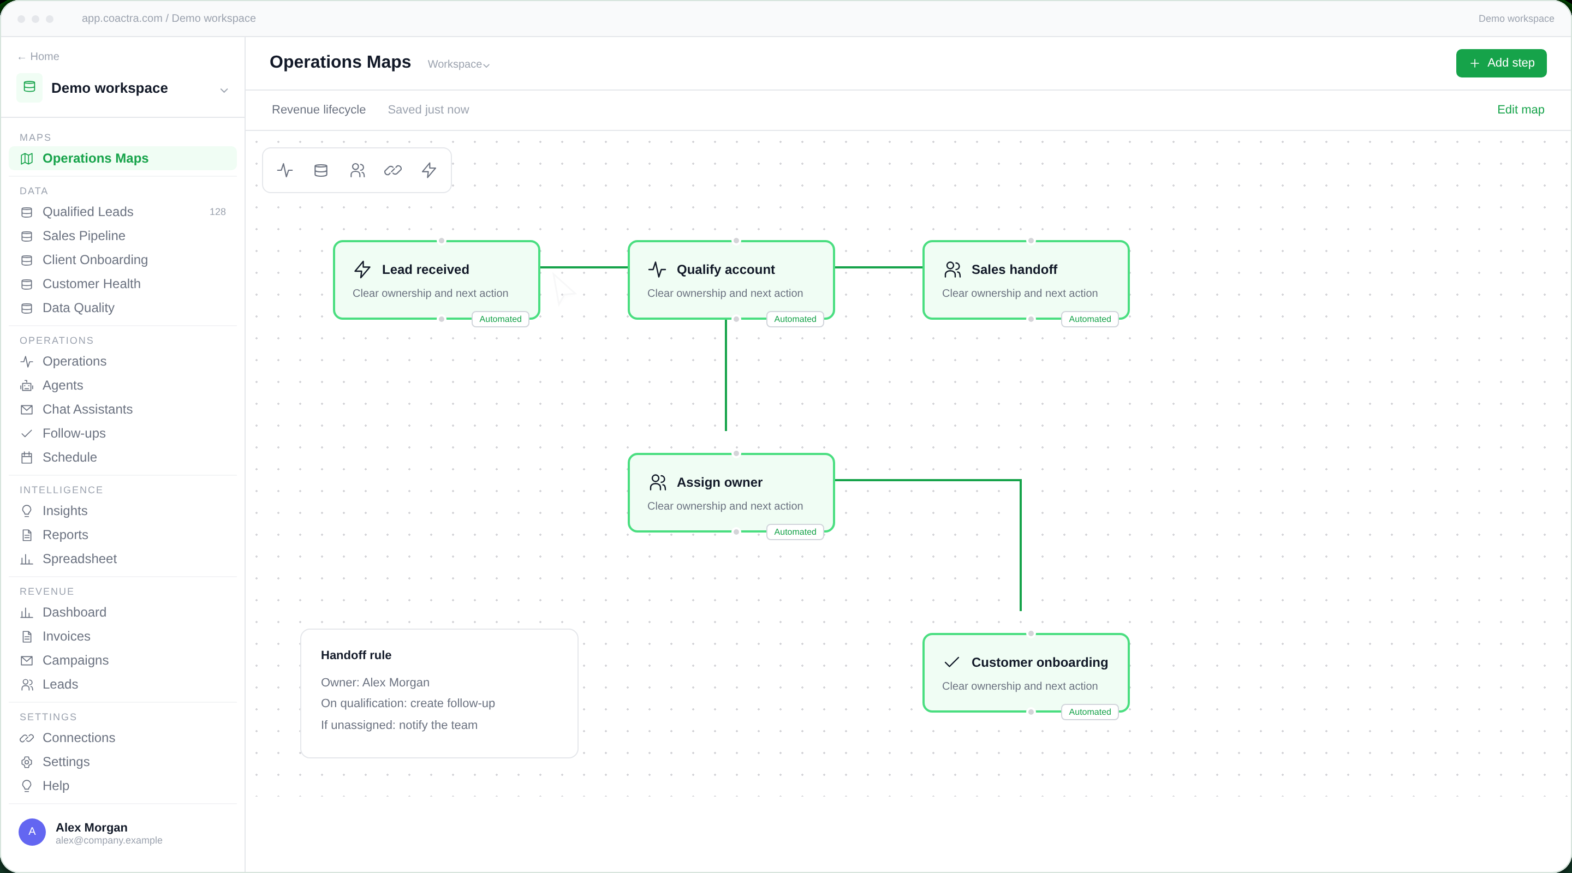Click the pulse icon on Qualify account node

click(657, 269)
